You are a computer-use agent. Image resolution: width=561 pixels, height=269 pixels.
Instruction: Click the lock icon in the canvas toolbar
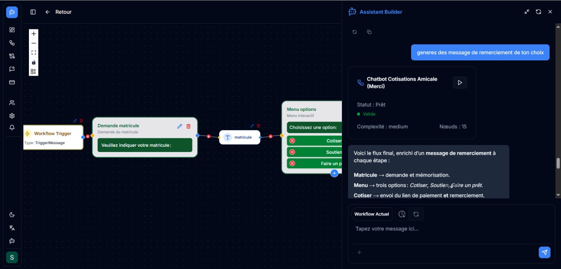coord(33,62)
